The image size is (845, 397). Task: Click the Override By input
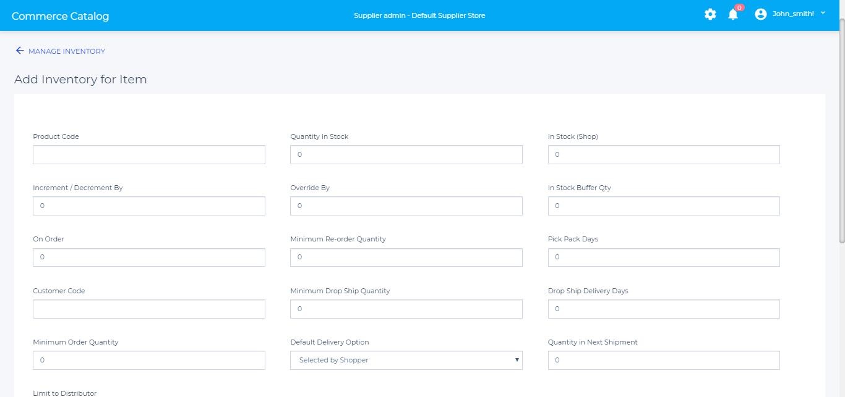(x=406, y=206)
